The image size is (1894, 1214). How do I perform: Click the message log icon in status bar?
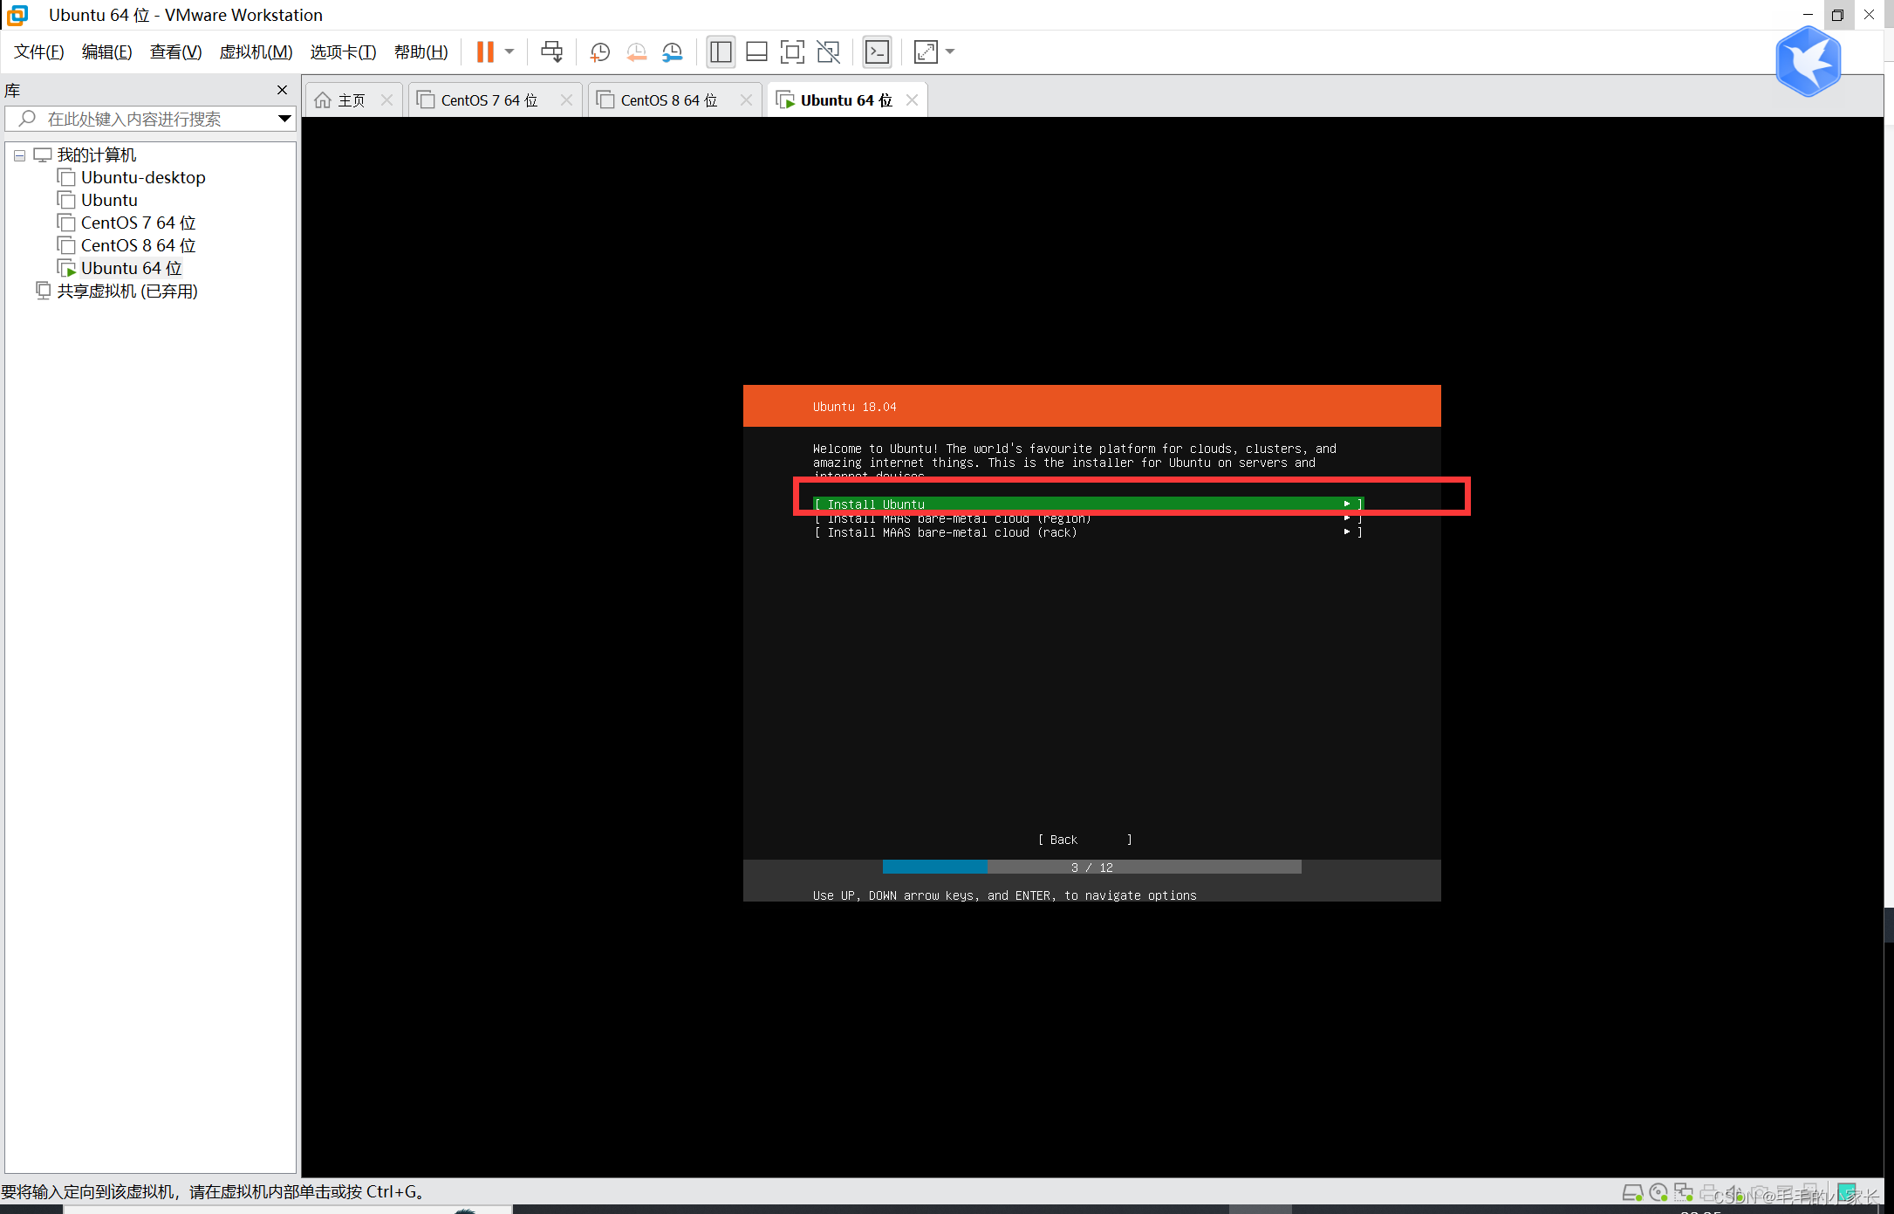click(1847, 1192)
